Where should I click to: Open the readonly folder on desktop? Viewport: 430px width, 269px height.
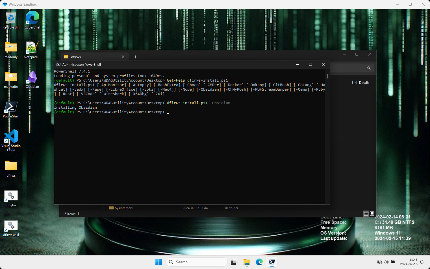pyautogui.click(x=11, y=48)
